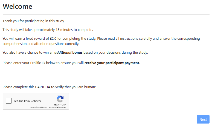The height and width of the screenshot is (126, 212).
Task: Focus the Prolific ID input field
Action: click(x=47, y=71)
